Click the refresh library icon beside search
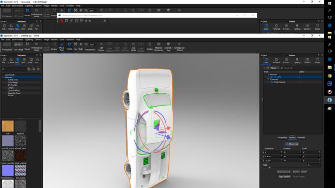Screen dimensions: 335x188 [x=38, y=69]
